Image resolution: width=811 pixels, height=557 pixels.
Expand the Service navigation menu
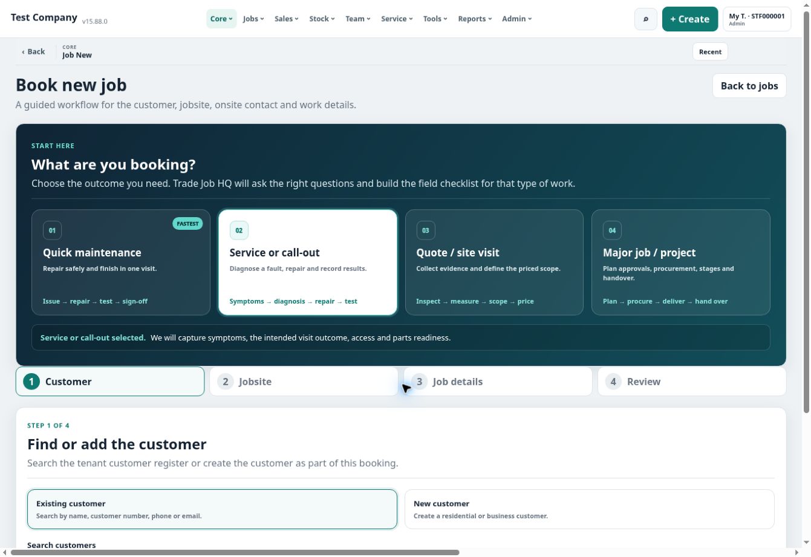(x=397, y=19)
